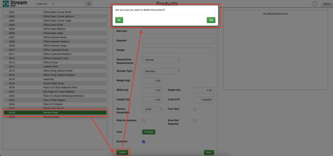
Task: Open the Menu dropdown in header
Action: (x=327, y=4)
